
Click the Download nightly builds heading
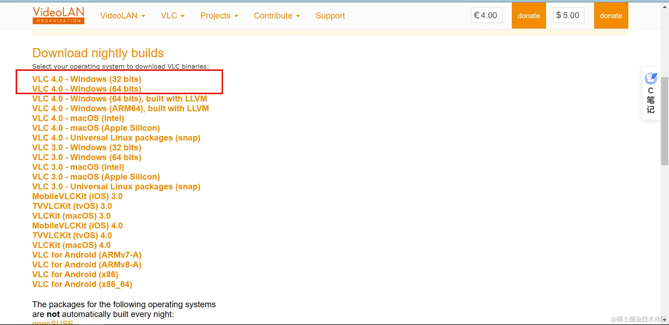tap(98, 53)
